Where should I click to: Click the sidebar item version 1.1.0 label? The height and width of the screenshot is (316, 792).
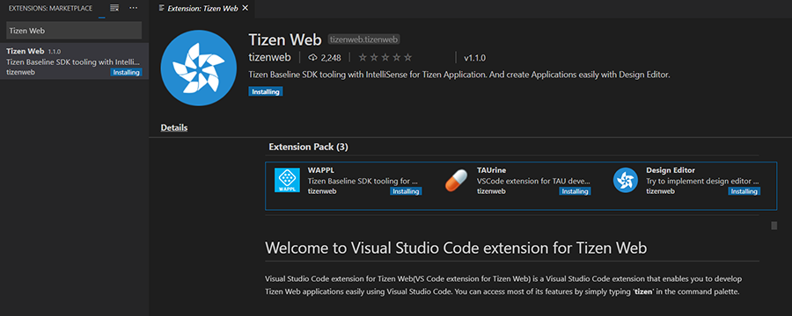pos(55,52)
